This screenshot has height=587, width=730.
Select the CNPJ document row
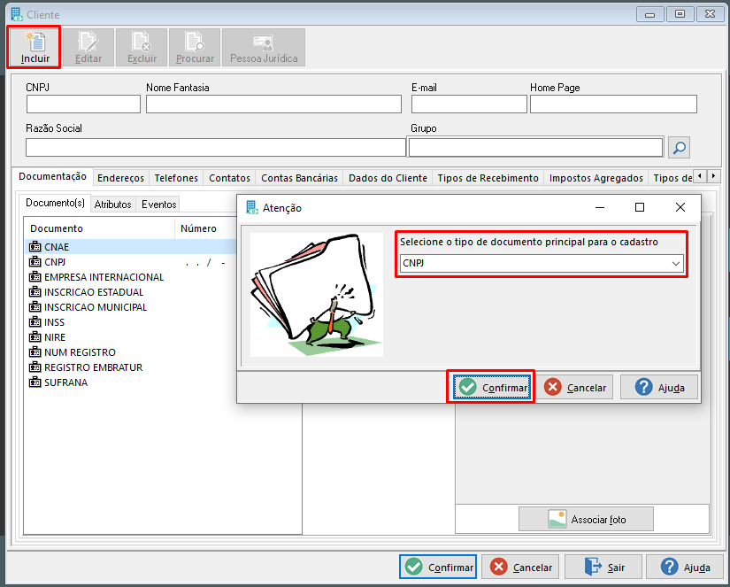[131, 262]
